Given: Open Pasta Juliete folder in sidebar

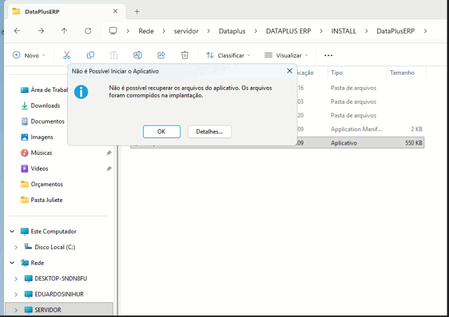Looking at the screenshot, I should pyautogui.click(x=42, y=200).
